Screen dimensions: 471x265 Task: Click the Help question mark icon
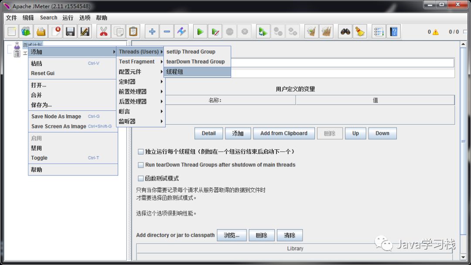click(x=393, y=31)
